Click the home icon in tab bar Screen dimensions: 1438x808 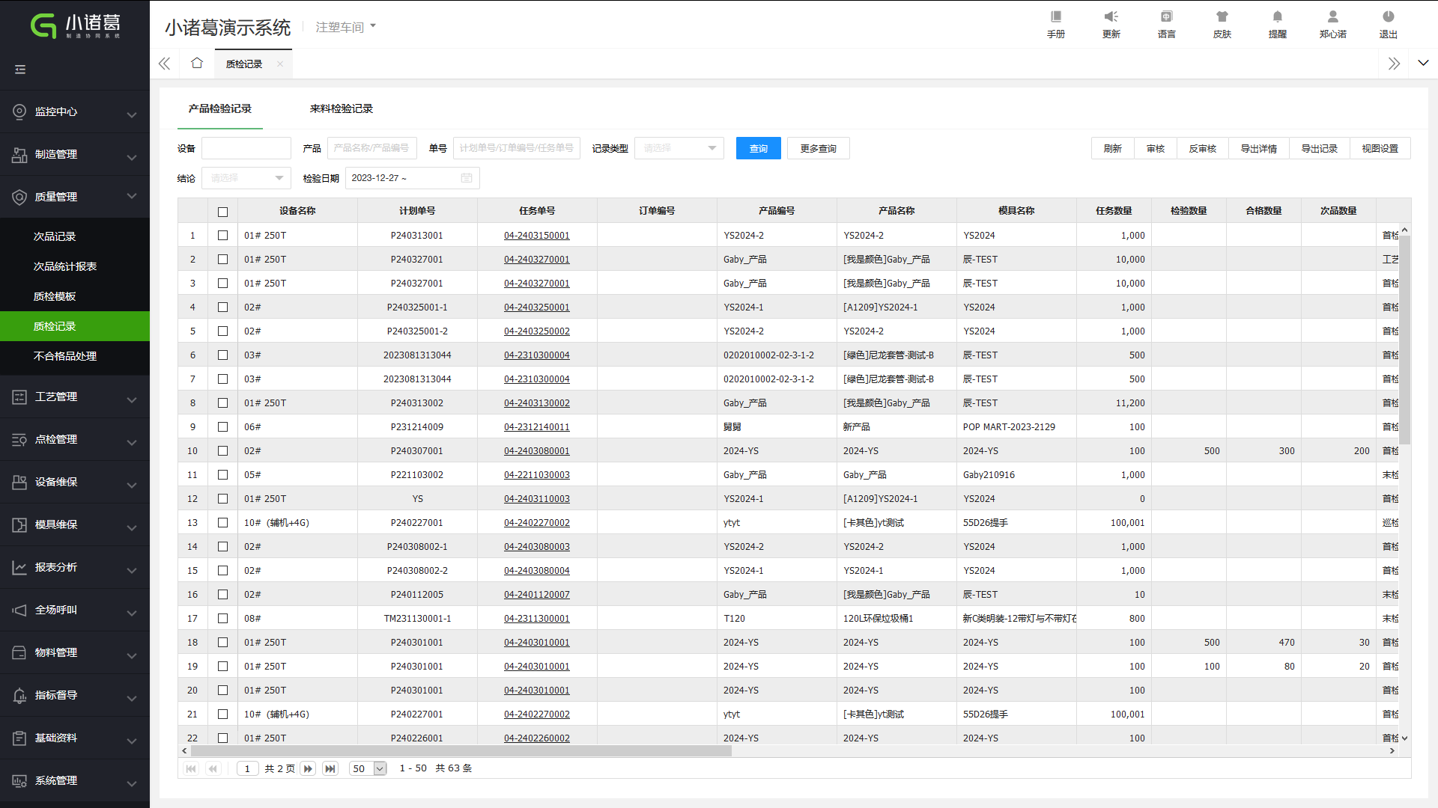(197, 64)
